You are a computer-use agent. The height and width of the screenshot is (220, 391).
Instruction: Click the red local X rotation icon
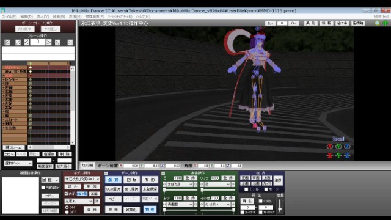click(x=330, y=147)
